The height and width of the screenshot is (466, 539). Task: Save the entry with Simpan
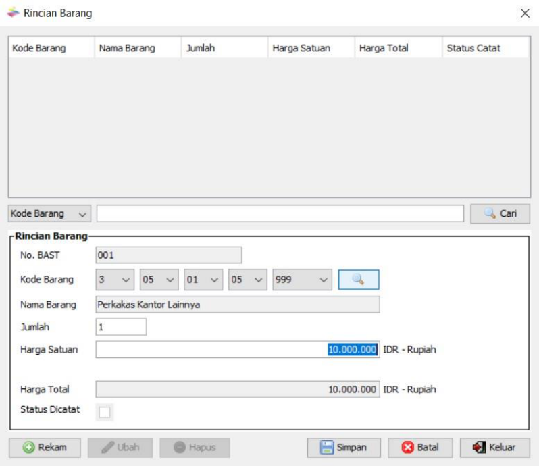point(344,447)
